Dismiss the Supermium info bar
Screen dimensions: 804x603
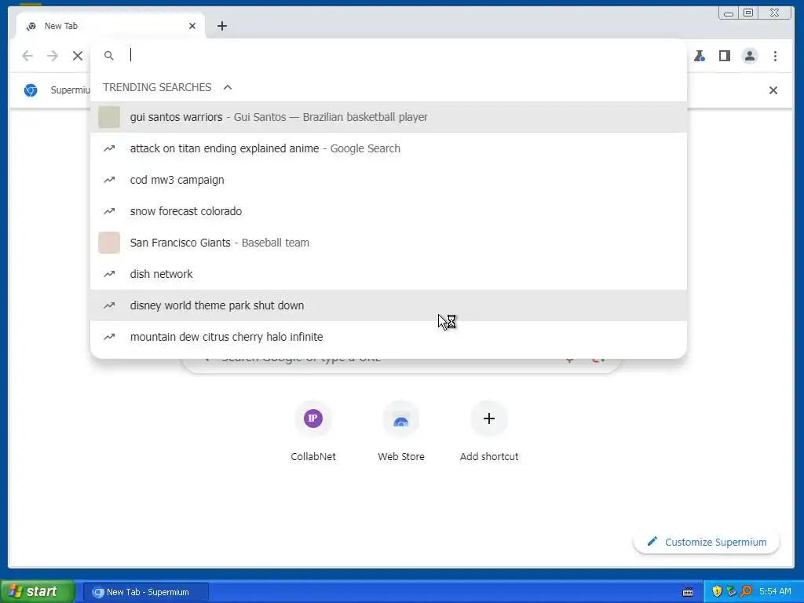(773, 90)
